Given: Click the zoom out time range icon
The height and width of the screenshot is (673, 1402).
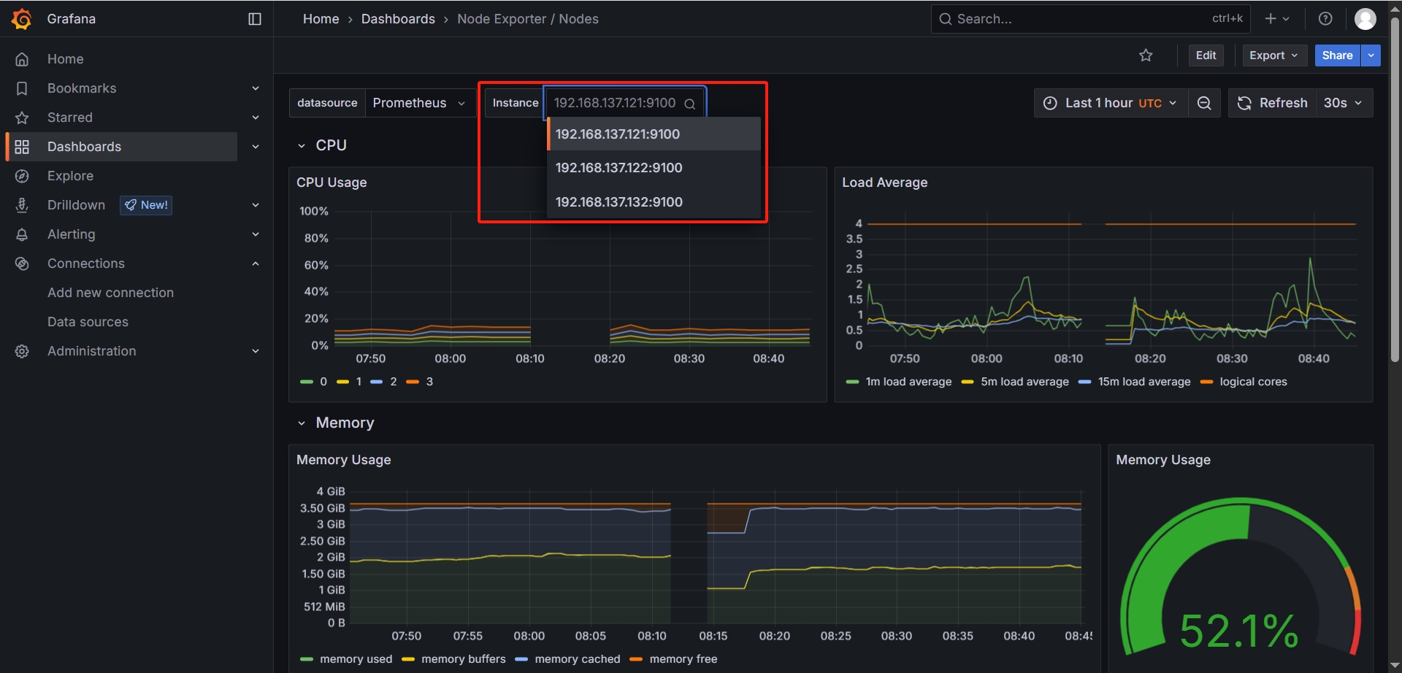Looking at the screenshot, I should tap(1204, 103).
